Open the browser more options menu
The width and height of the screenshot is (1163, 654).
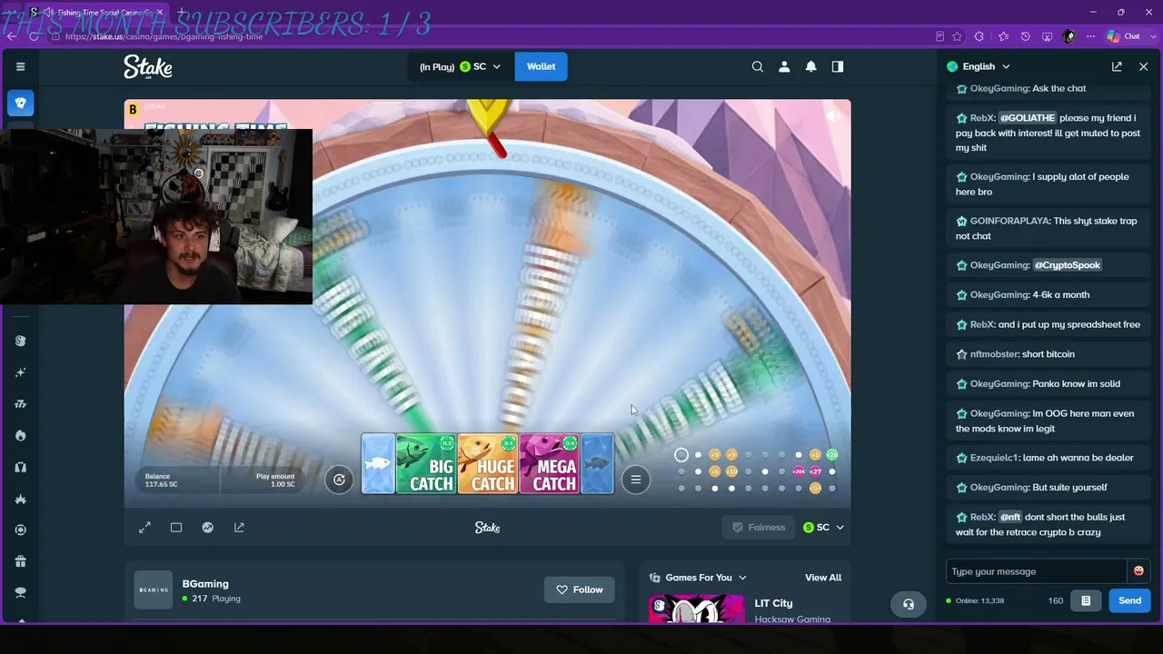click(x=1090, y=36)
